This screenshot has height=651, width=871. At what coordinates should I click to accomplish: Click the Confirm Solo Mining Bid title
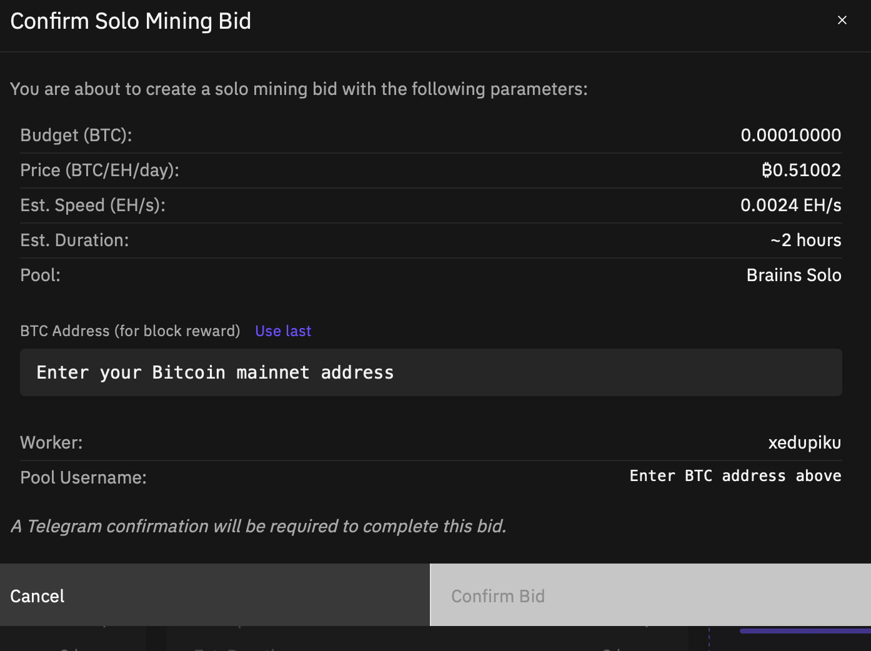pos(131,21)
